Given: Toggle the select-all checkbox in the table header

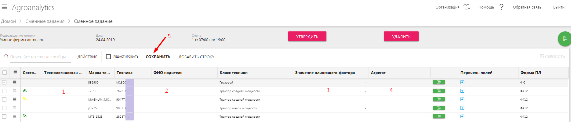Looking at the screenshot, I should coord(5,73).
